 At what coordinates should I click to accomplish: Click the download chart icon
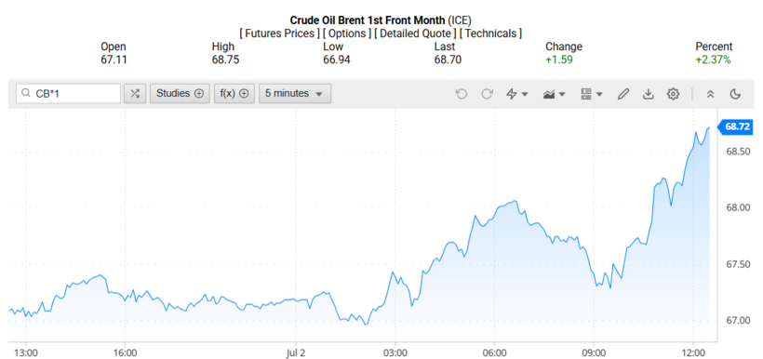648,94
